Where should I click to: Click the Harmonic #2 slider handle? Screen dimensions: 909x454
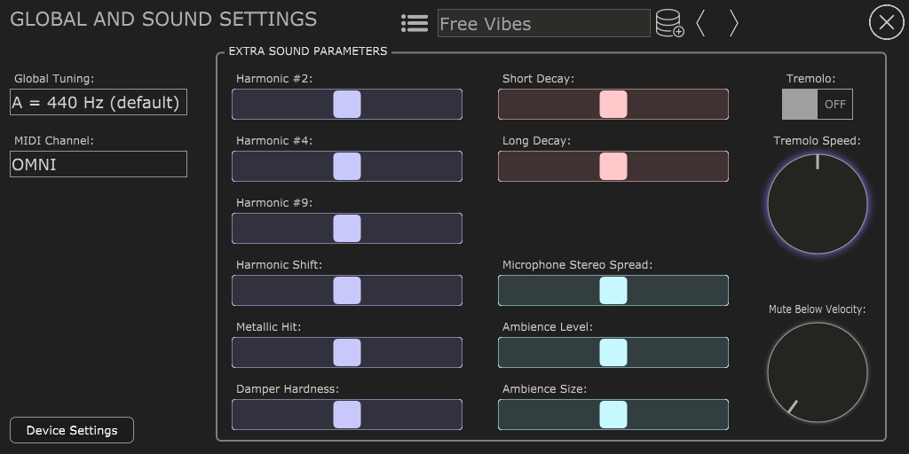click(x=347, y=104)
